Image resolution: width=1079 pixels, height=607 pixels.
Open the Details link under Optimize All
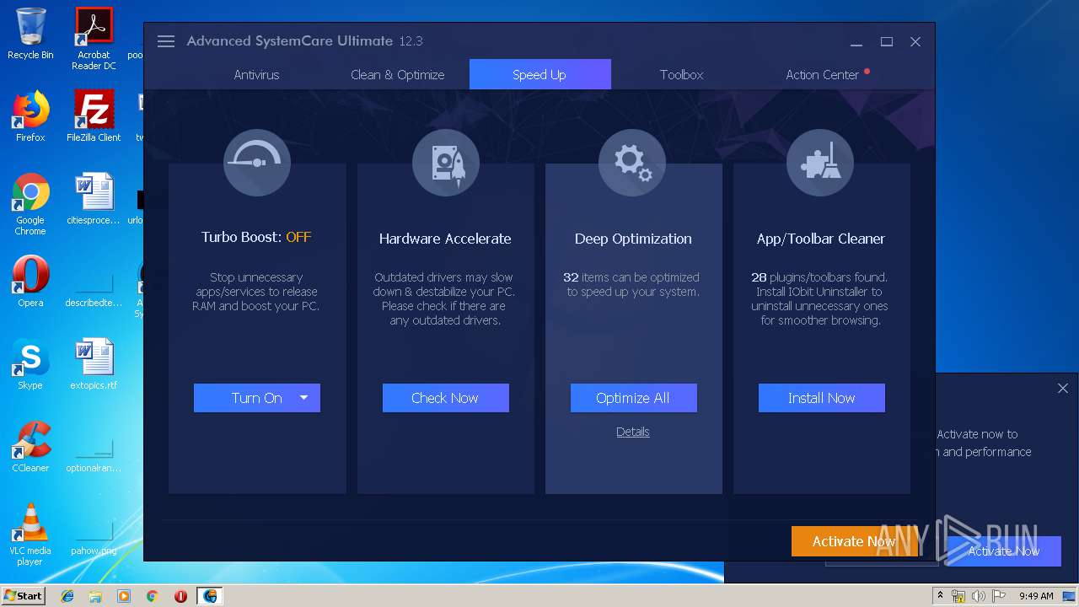pyautogui.click(x=632, y=432)
